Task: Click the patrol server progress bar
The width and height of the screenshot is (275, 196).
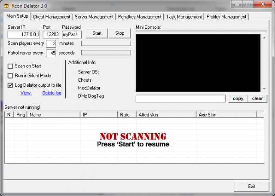Action: (x=106, y=52)
